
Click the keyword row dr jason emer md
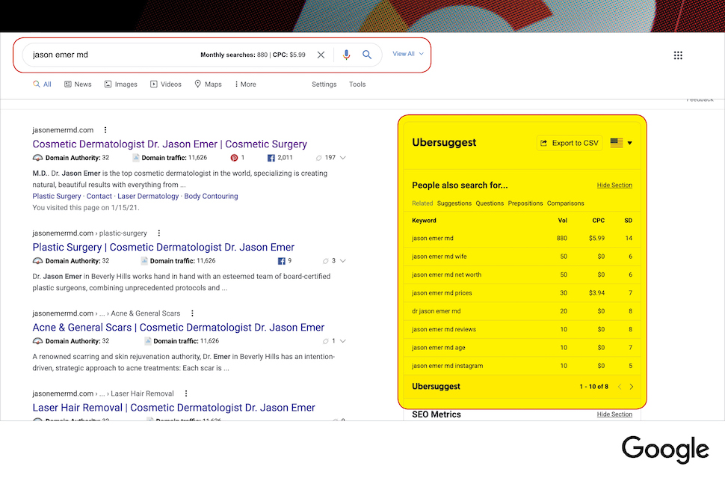pyautogui.click(x=522, y=311)
